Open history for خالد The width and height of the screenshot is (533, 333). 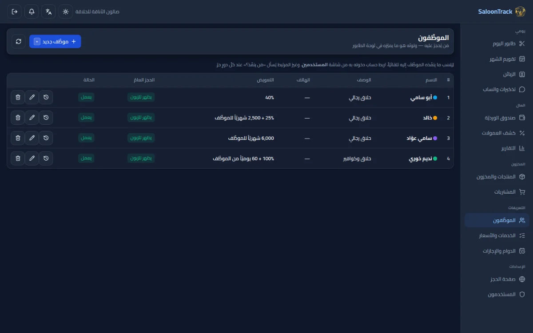tap(46, 118)
